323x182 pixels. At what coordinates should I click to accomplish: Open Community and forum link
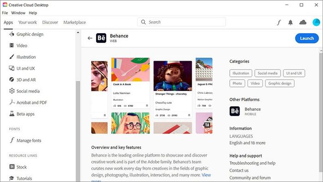click(250, 177)
